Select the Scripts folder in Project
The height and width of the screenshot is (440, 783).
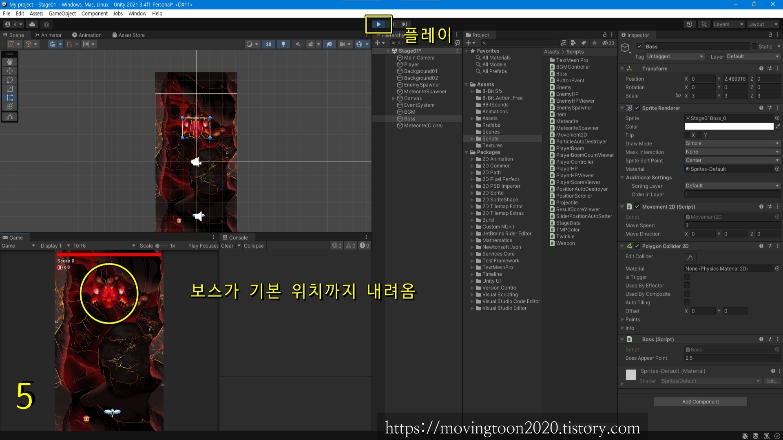(x=490, y=139)
